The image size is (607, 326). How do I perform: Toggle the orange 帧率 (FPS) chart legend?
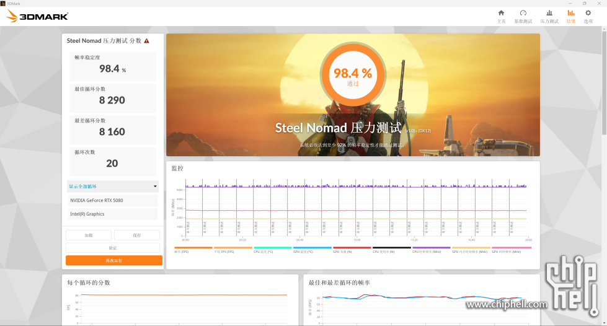(x=193, y=249)
